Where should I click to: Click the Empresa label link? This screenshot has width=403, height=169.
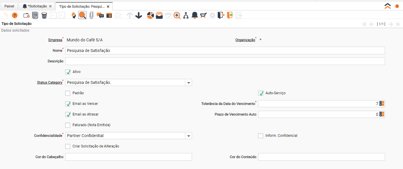55,40
